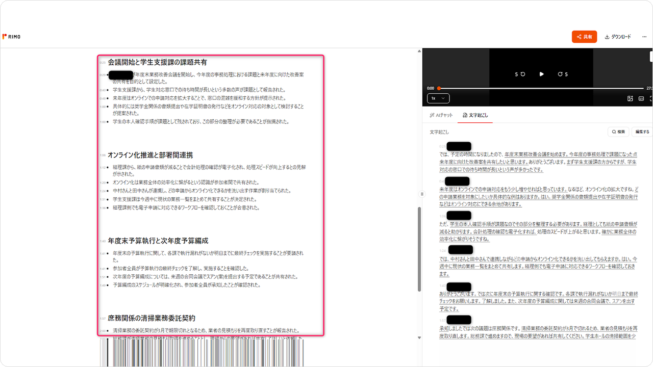Click heading 庶務関係の清掃業務委託契約
This screenshot has height=367, width=653.
point(152,318)
